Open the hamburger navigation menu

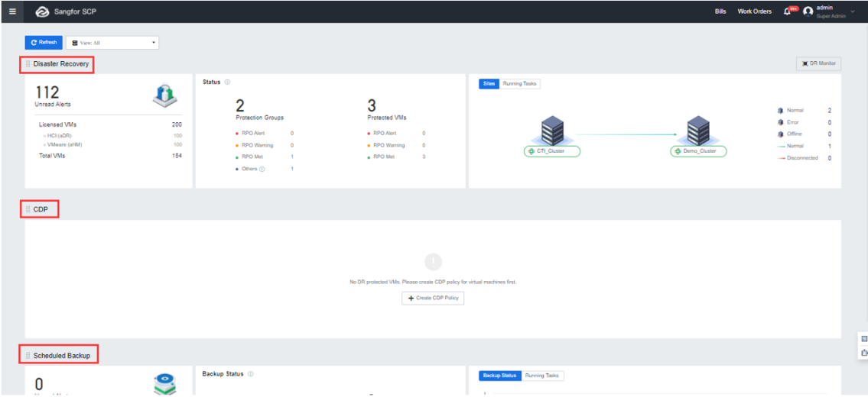tap(13, 11)
